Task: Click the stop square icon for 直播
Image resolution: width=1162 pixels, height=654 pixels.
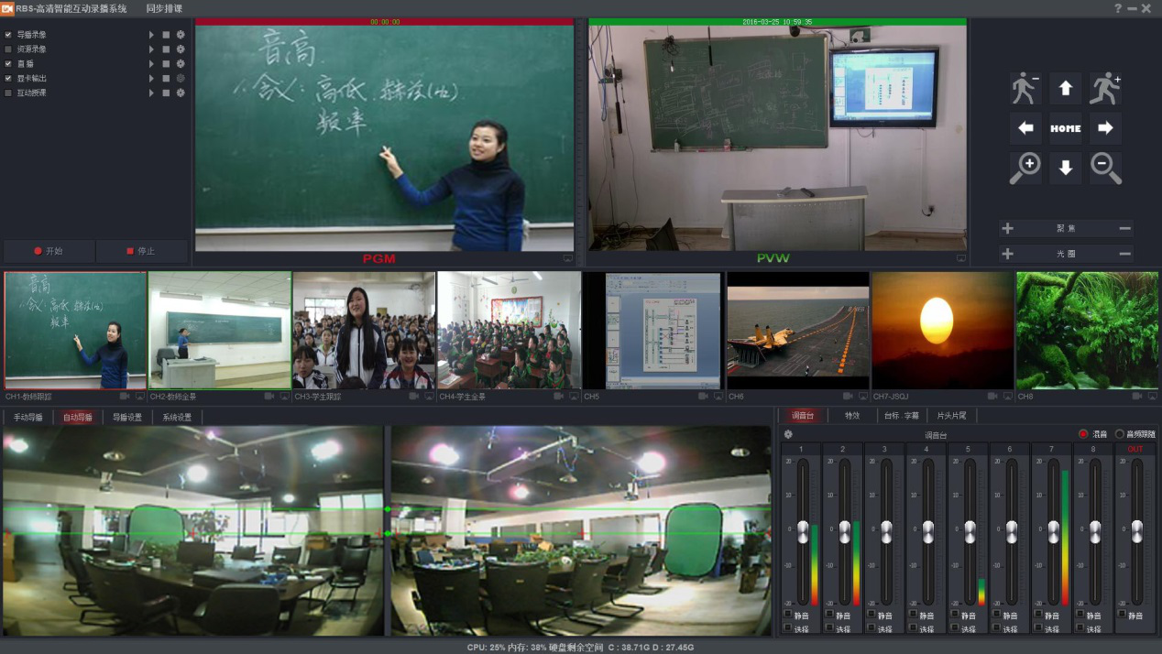Action: coord(166,64)
